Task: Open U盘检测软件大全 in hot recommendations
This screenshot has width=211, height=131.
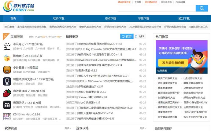Action: tap(193, 78)
